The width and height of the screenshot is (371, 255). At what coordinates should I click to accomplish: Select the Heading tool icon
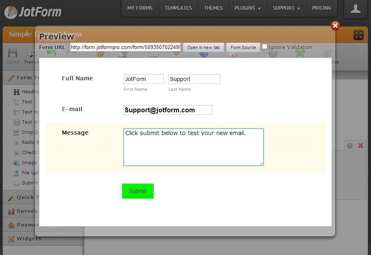(17, 92)
